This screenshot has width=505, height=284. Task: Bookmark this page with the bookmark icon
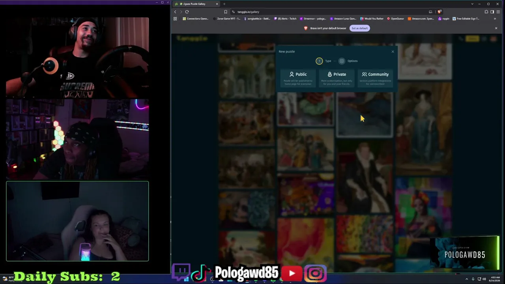226,12
